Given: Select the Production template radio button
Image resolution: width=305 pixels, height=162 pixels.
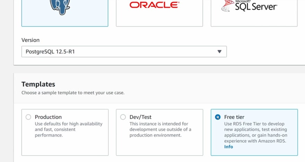Looking at the screenshot, I should pyautogui.click(x=28, y=117).
